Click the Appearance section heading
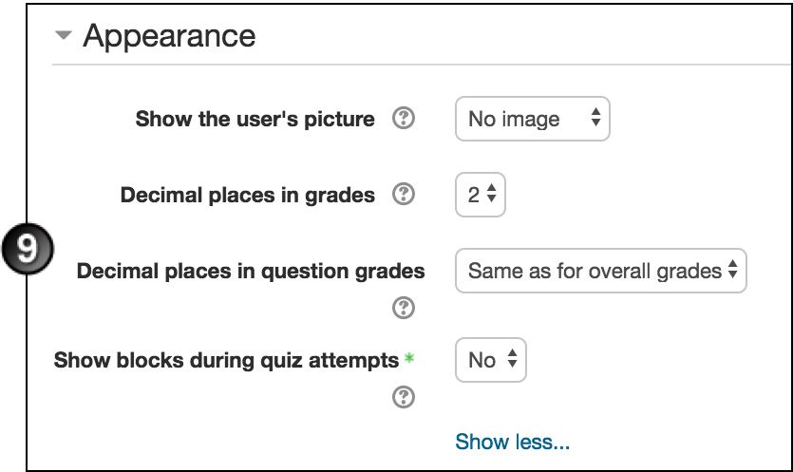Viewport: 793px width, 472px height. point(169,36)
